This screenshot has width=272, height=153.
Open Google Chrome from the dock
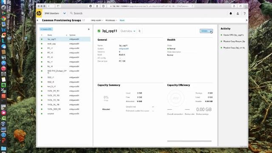click(3, 19)
